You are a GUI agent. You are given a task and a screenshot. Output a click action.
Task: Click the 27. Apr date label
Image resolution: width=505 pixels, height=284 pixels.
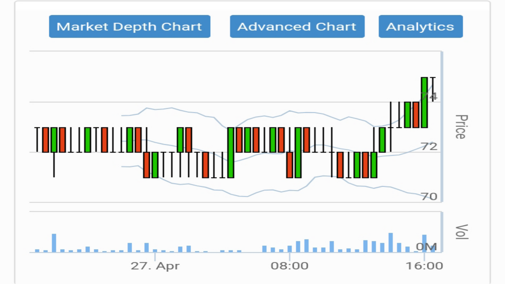[155, 266]
